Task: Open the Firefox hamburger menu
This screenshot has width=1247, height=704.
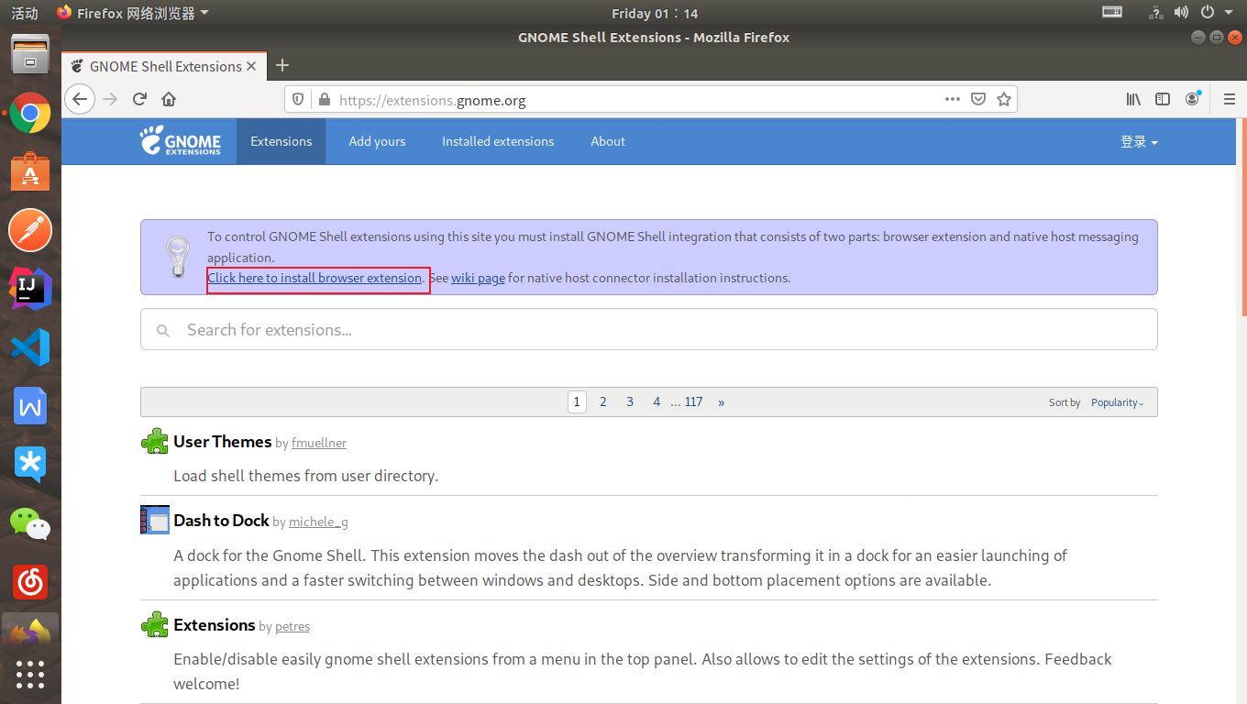Action: click(1230, 99)
